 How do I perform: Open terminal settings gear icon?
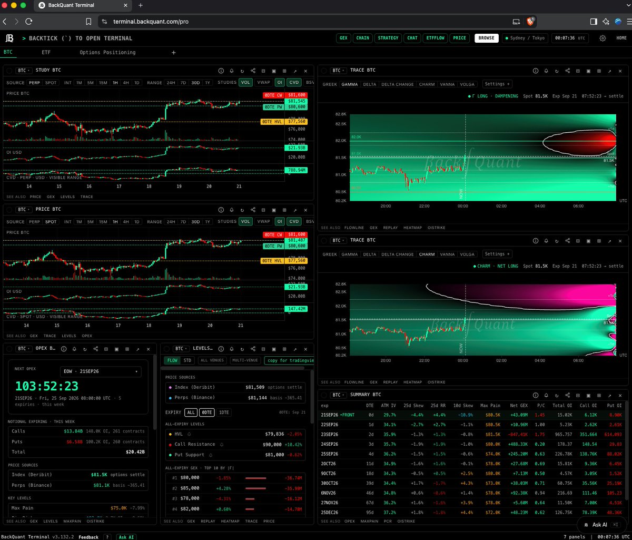tap(603, 38)
